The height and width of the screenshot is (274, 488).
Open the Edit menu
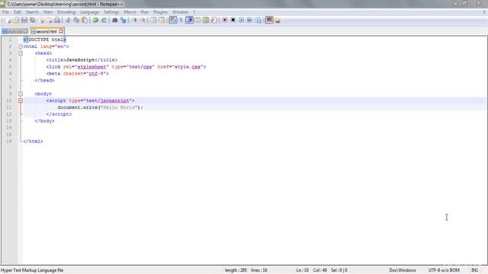click(x=18, y=12)
